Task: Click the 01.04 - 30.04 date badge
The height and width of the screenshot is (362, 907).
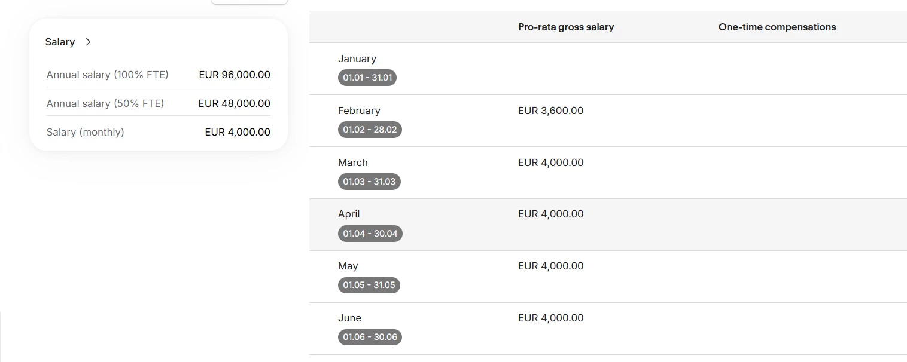Action: (370, 234)
